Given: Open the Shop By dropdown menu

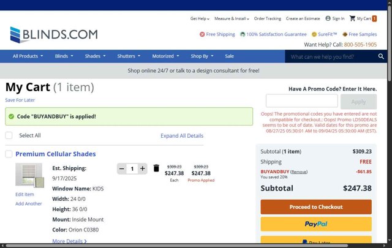Looking at the screenshot, I should pyautogui.click(x=202, y=56).
